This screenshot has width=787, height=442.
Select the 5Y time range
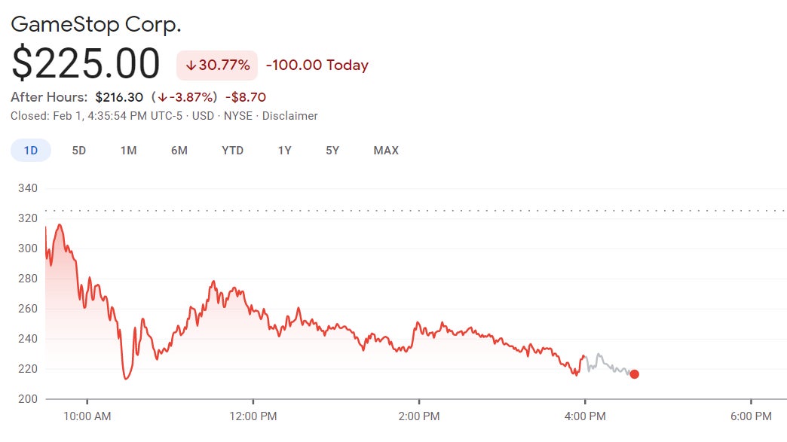334,150
